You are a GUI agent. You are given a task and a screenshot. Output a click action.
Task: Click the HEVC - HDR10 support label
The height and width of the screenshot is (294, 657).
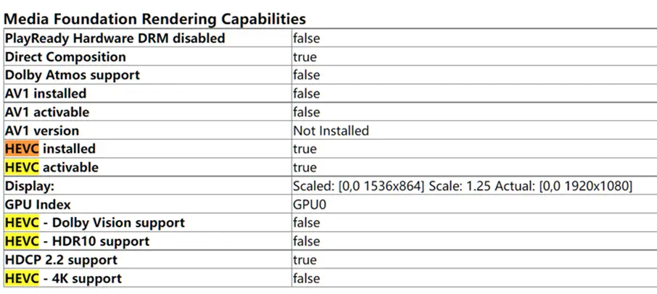(77, 241)
